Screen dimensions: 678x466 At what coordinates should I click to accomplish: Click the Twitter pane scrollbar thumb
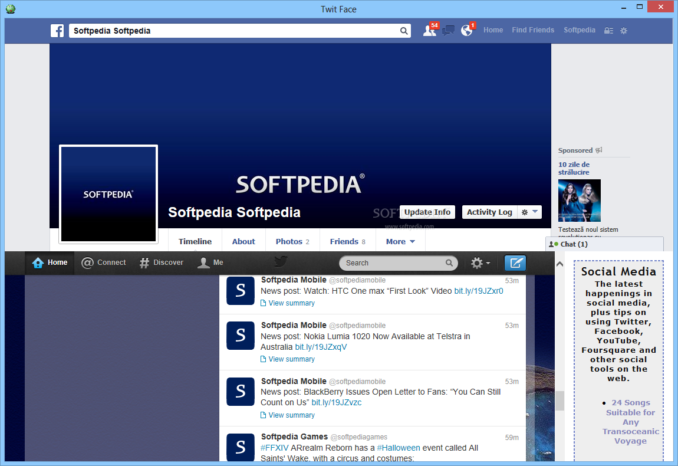point(559,401)
